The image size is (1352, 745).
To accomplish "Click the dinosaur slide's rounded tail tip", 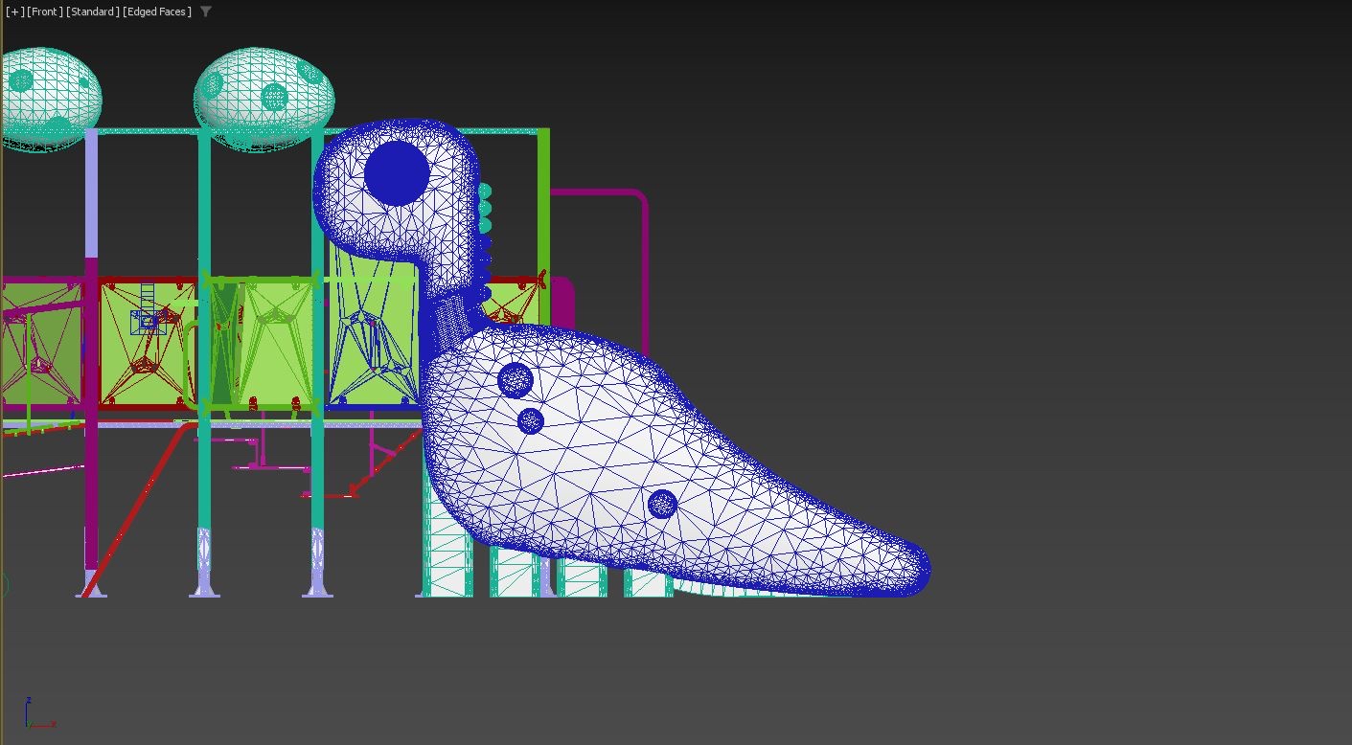I will tap(910, 571).
